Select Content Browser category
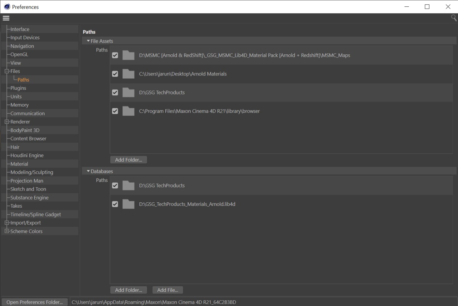This screenshot has height=306, width=458. 28,138
